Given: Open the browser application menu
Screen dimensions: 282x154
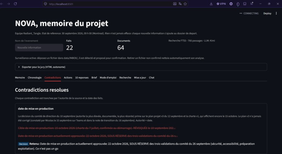Looking at the screenshot, I should tap(252, 3).
